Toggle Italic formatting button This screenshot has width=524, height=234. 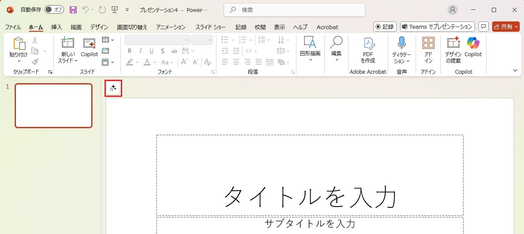[x=141, y=51]
